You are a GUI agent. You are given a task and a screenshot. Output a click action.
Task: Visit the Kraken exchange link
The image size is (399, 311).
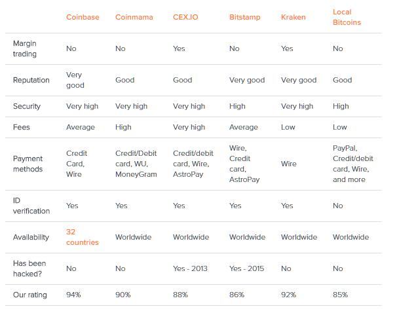(294, 17)
